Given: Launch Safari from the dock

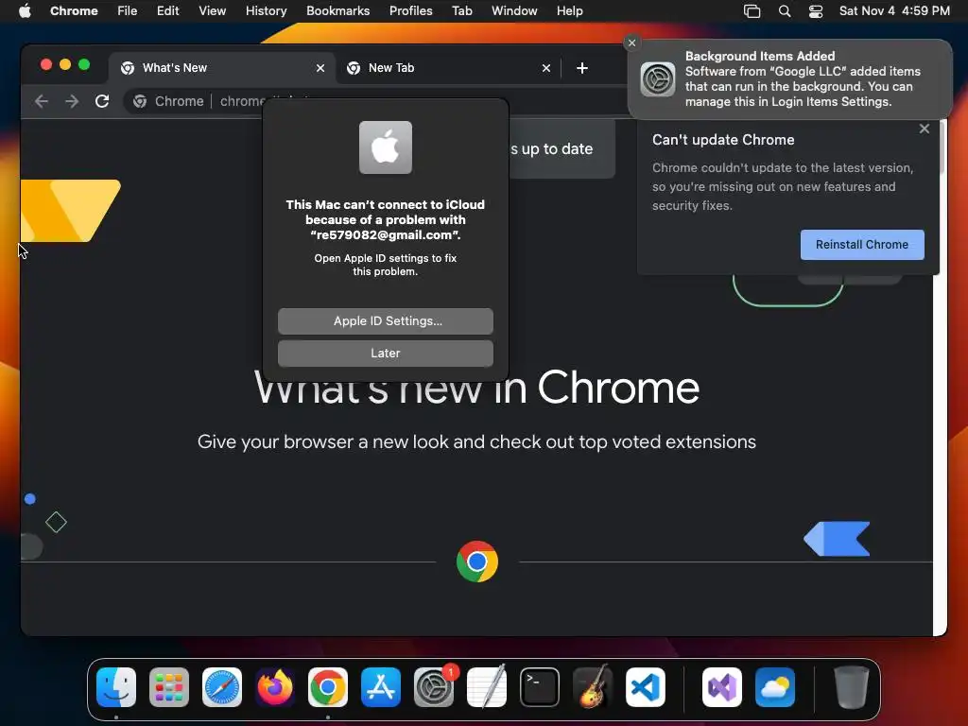Looking at the screenshot, I should pos(222,687).
